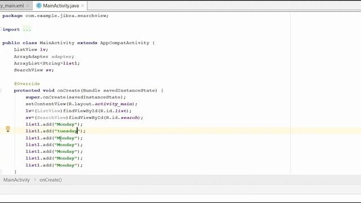Select onCreate() in the breadcrumb bar
This screenshot has width=361, height=203.
(x=51, y=180)
